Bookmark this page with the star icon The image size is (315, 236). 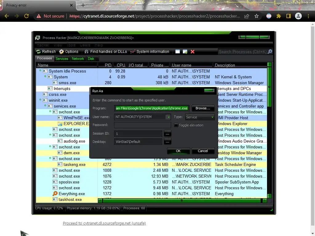pos(257,16)
